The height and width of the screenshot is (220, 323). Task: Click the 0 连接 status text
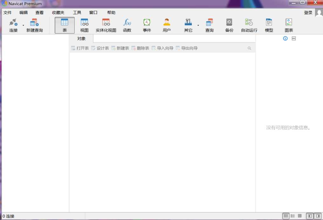click(9, 216)
